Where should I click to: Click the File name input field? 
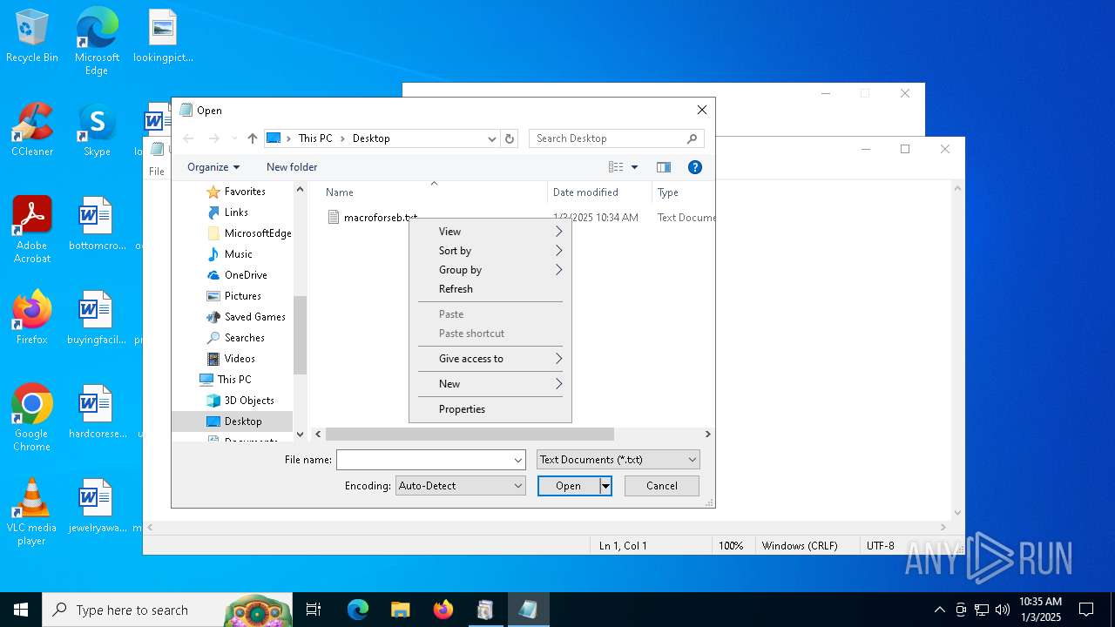[x=424, y=460]
